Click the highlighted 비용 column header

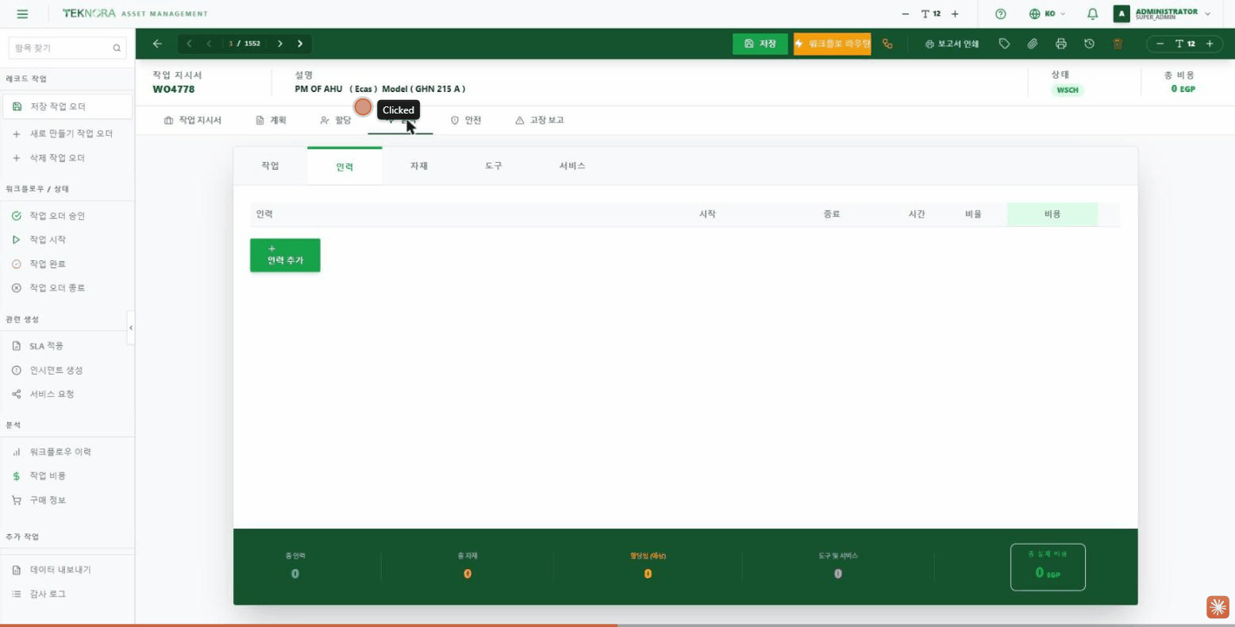tap(1052, 214)
